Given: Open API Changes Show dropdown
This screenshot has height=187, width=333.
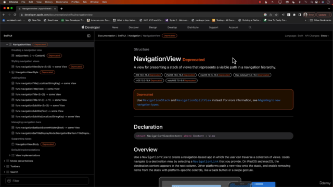Looking at the screenshot, I should coord(325,36).
